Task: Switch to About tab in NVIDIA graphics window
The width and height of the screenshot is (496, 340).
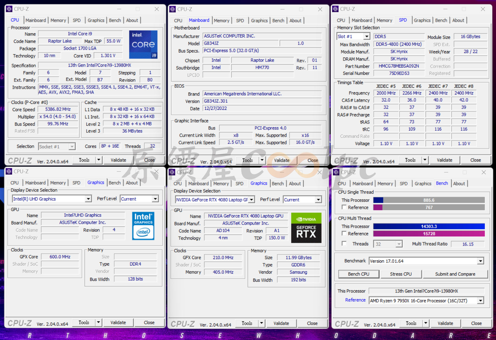Action: click(x=295, y=183)
